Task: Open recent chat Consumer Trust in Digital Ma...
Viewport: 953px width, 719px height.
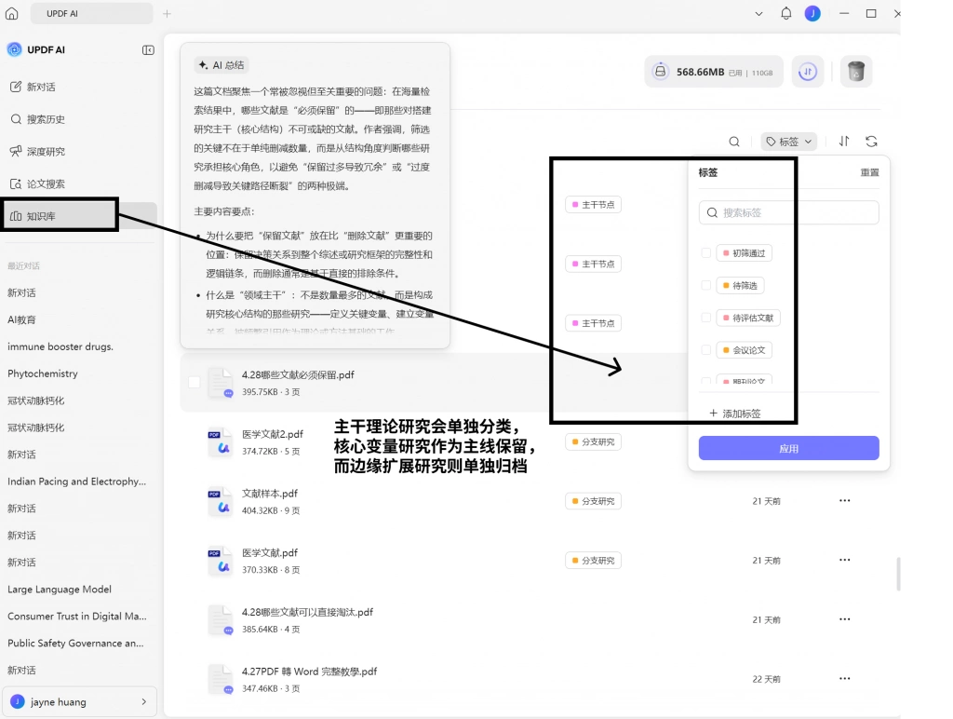Action: tap(76, 617)
